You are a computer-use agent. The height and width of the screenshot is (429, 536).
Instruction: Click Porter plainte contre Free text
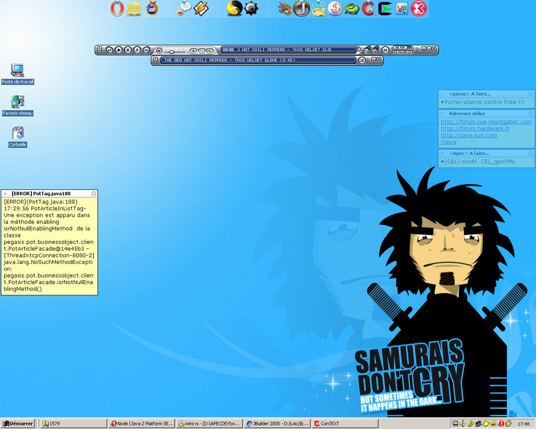(484, 102)
